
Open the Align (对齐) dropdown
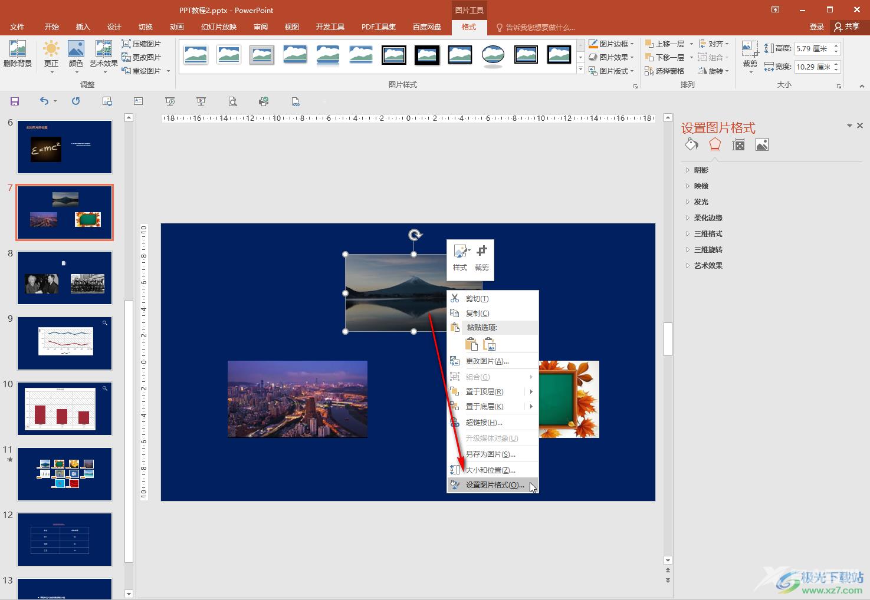coord(714,44)
